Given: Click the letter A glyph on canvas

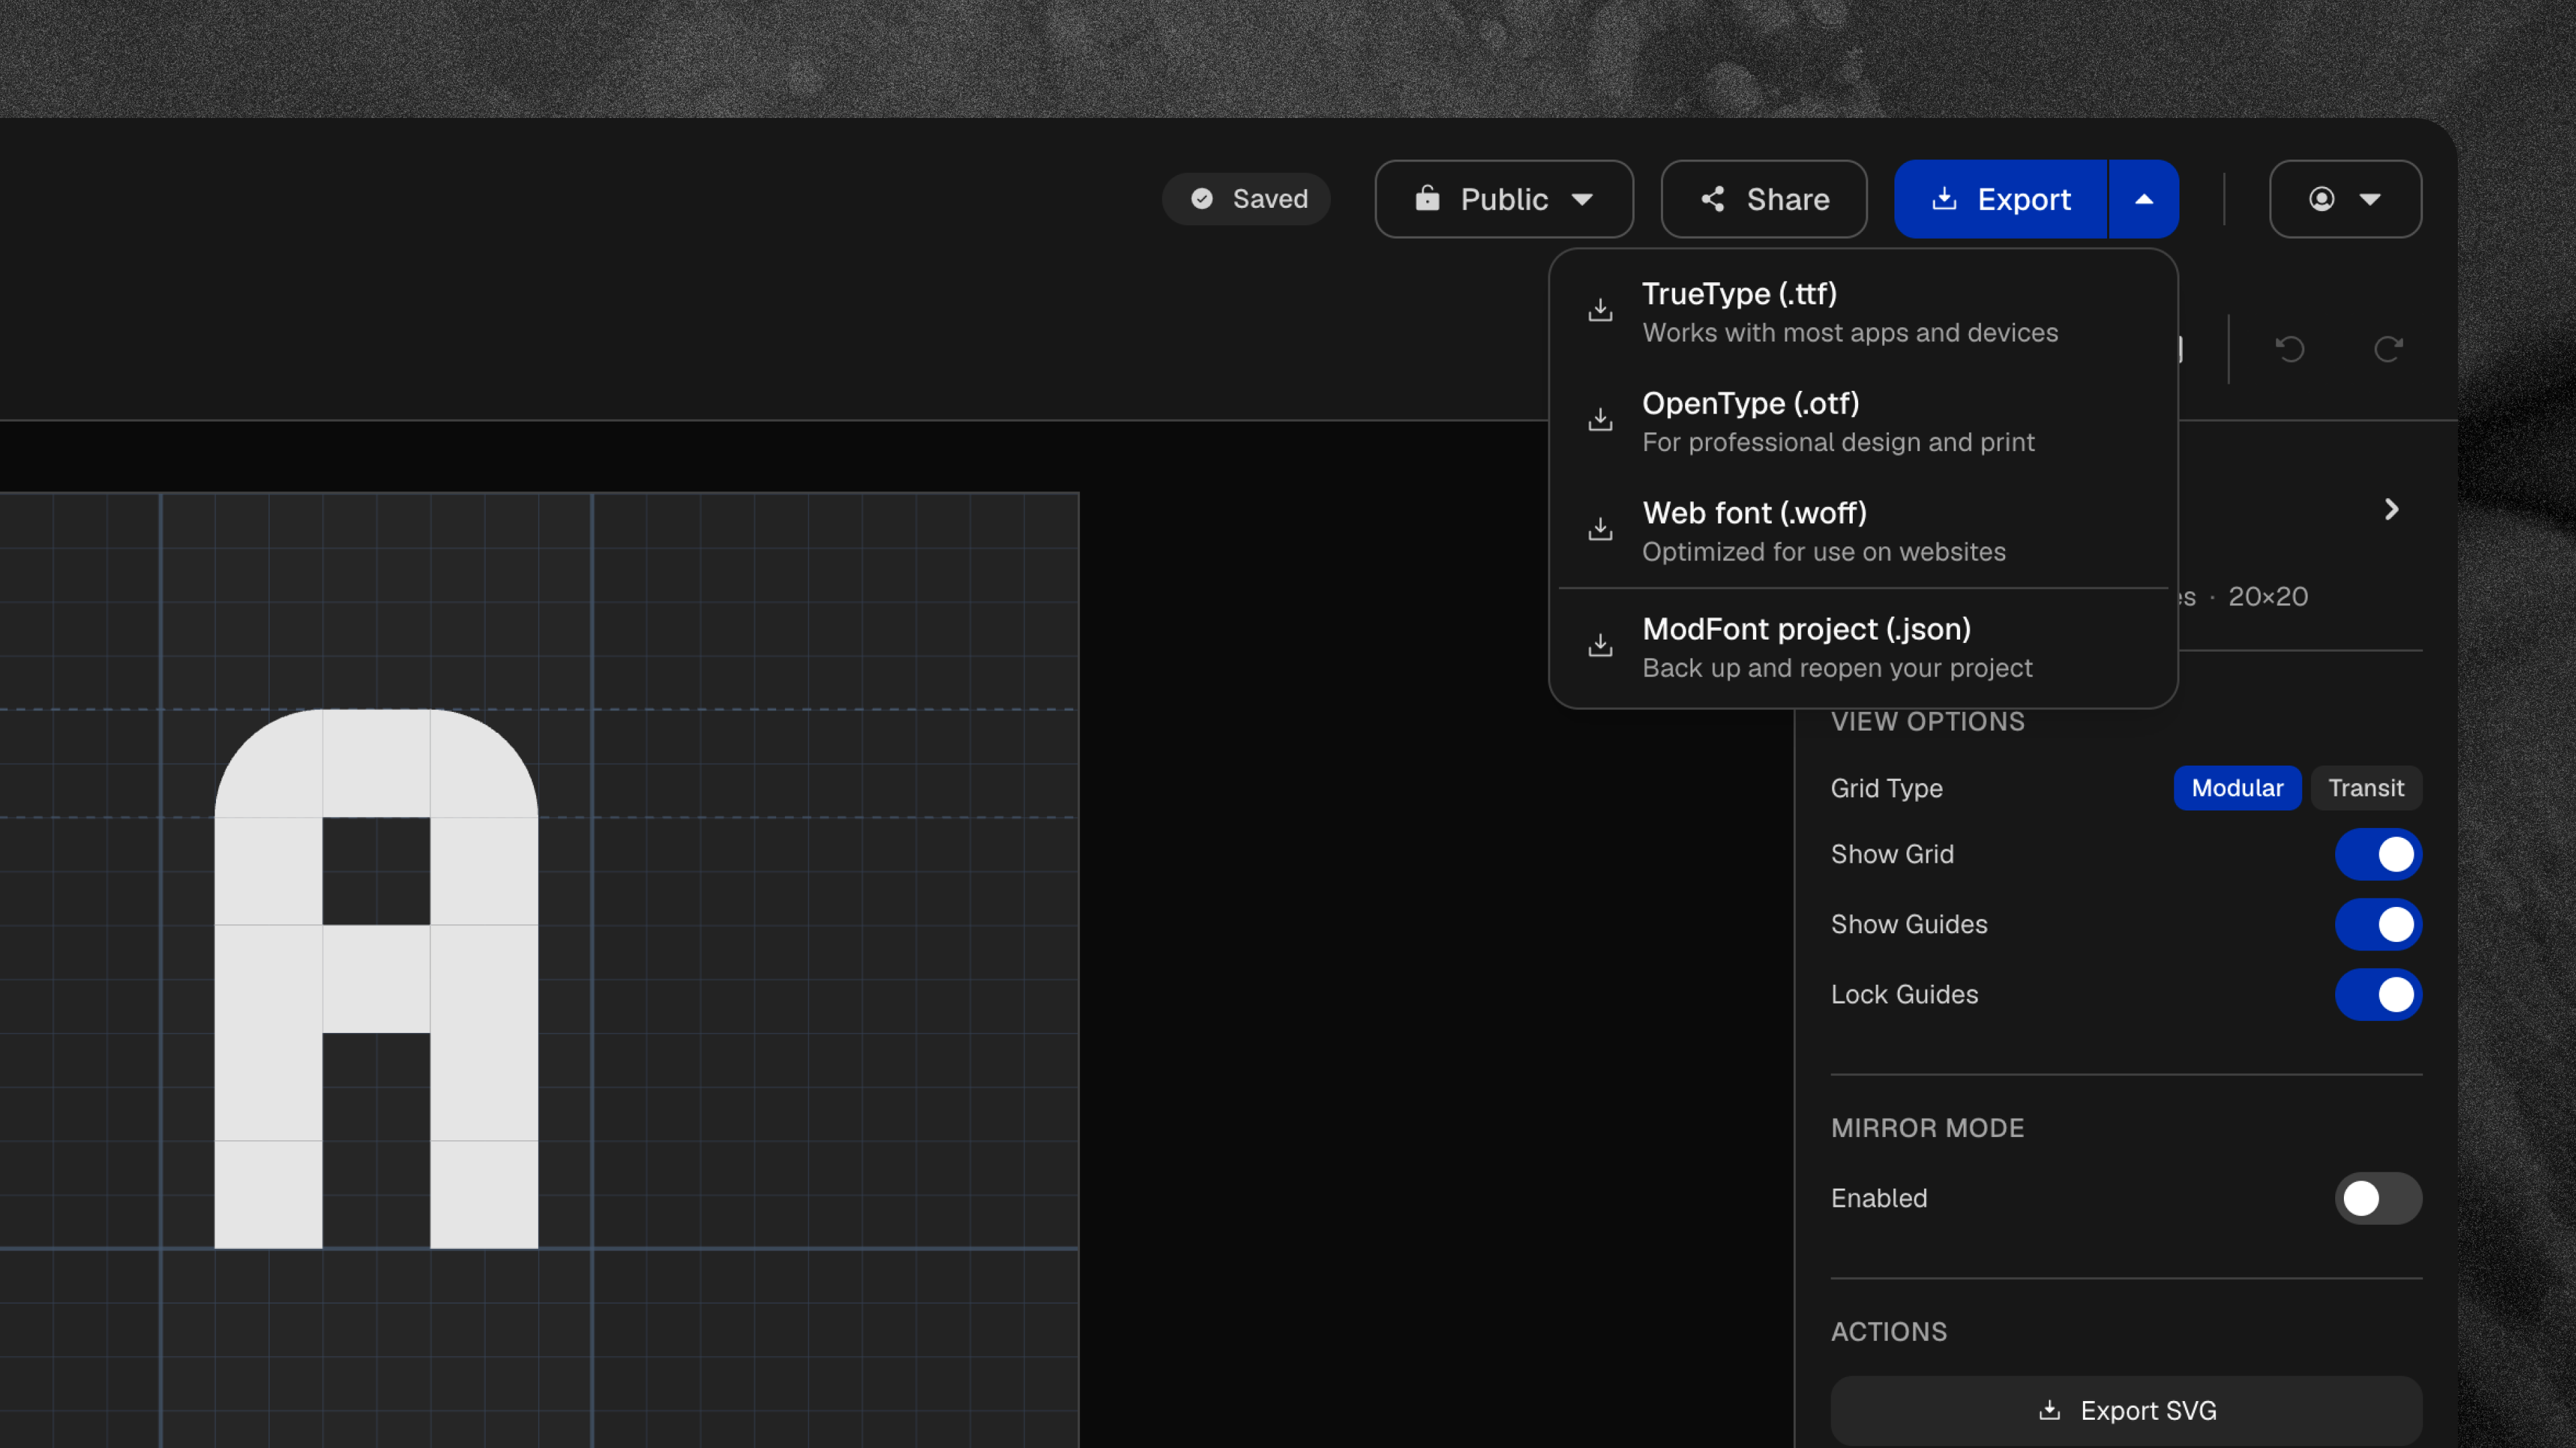Looking at the screenshot, I should coord(376,978).
